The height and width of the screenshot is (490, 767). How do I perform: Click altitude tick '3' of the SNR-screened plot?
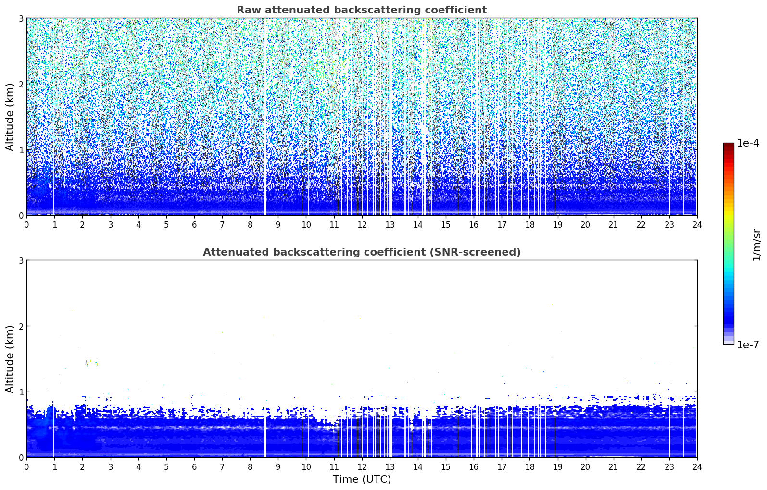coord(21,260)
